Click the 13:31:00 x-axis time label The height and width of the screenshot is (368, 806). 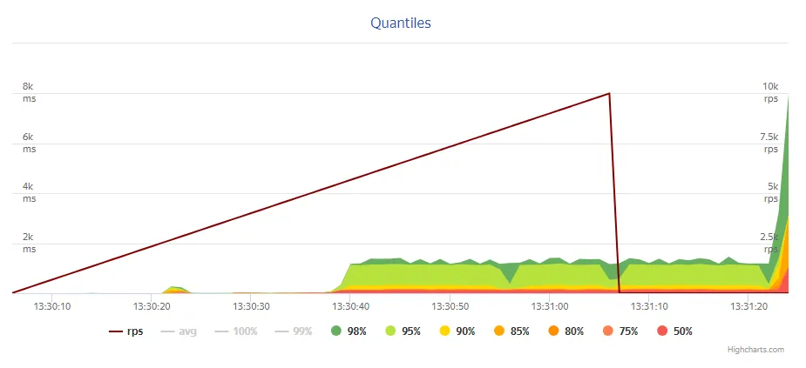point(552,306)
